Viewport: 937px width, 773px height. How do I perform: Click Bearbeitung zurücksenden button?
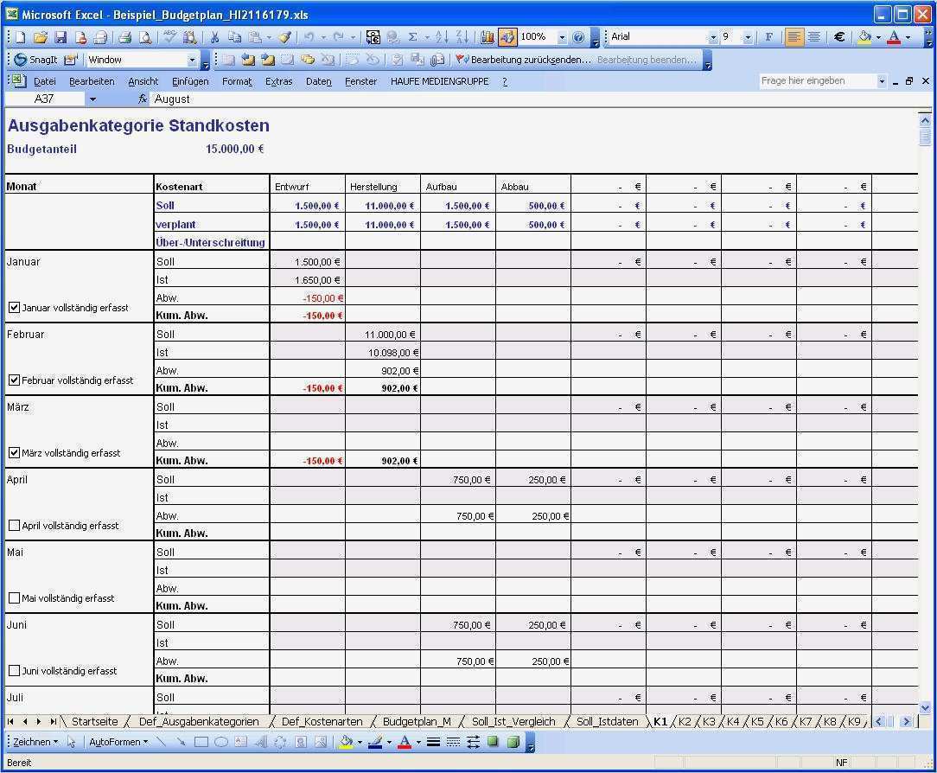[524, 60]
